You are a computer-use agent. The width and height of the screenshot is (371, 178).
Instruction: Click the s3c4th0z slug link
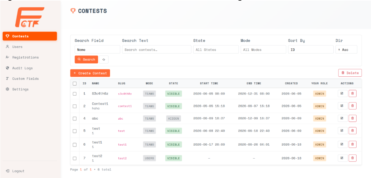pyautogui.click(x=125, y=94)
